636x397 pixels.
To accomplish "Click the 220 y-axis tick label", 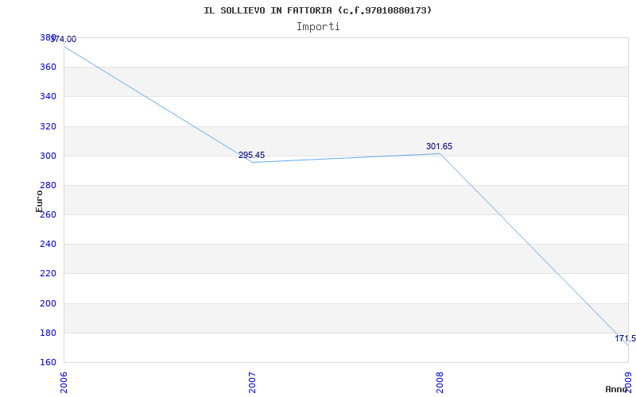I will click(48, 273).
